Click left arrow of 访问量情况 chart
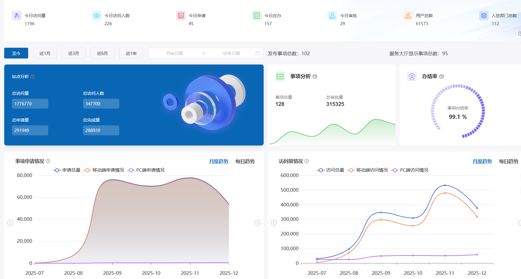 tap(274, 223)
